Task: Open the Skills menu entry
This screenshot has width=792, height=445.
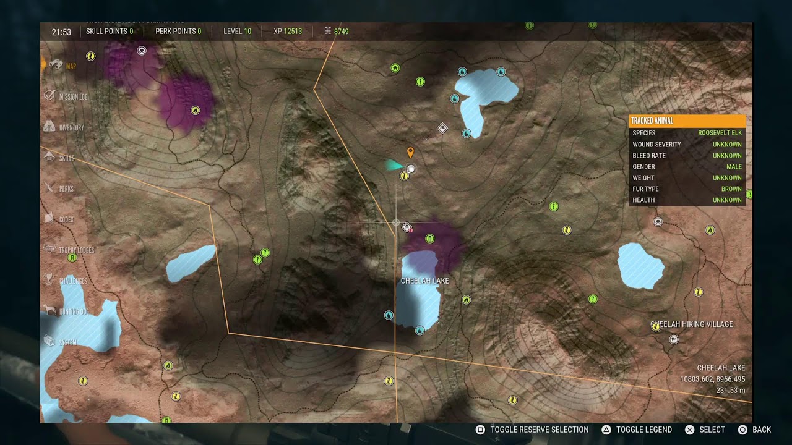Action: coord(59,158)
